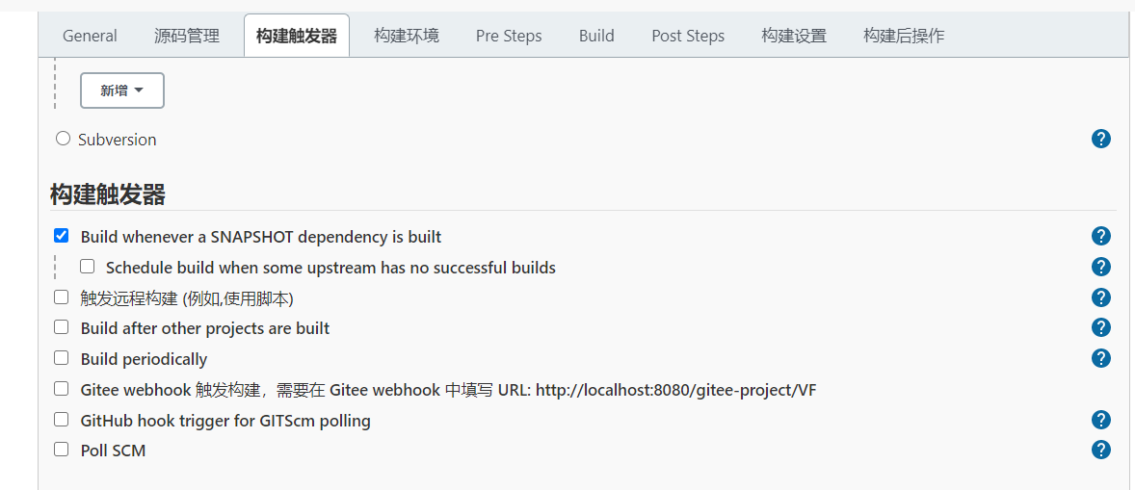Show help for Build periodically
The image size is (1135, 490).
pos(1101,358)
